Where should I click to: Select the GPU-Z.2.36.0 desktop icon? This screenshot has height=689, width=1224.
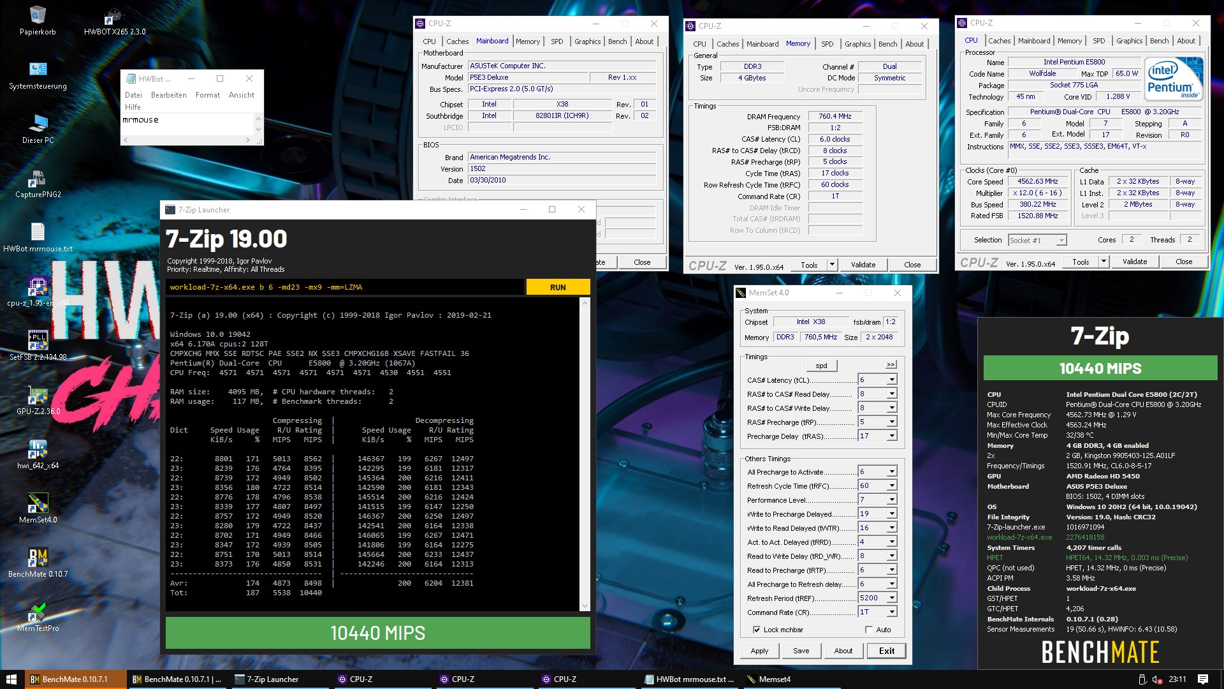38,400
